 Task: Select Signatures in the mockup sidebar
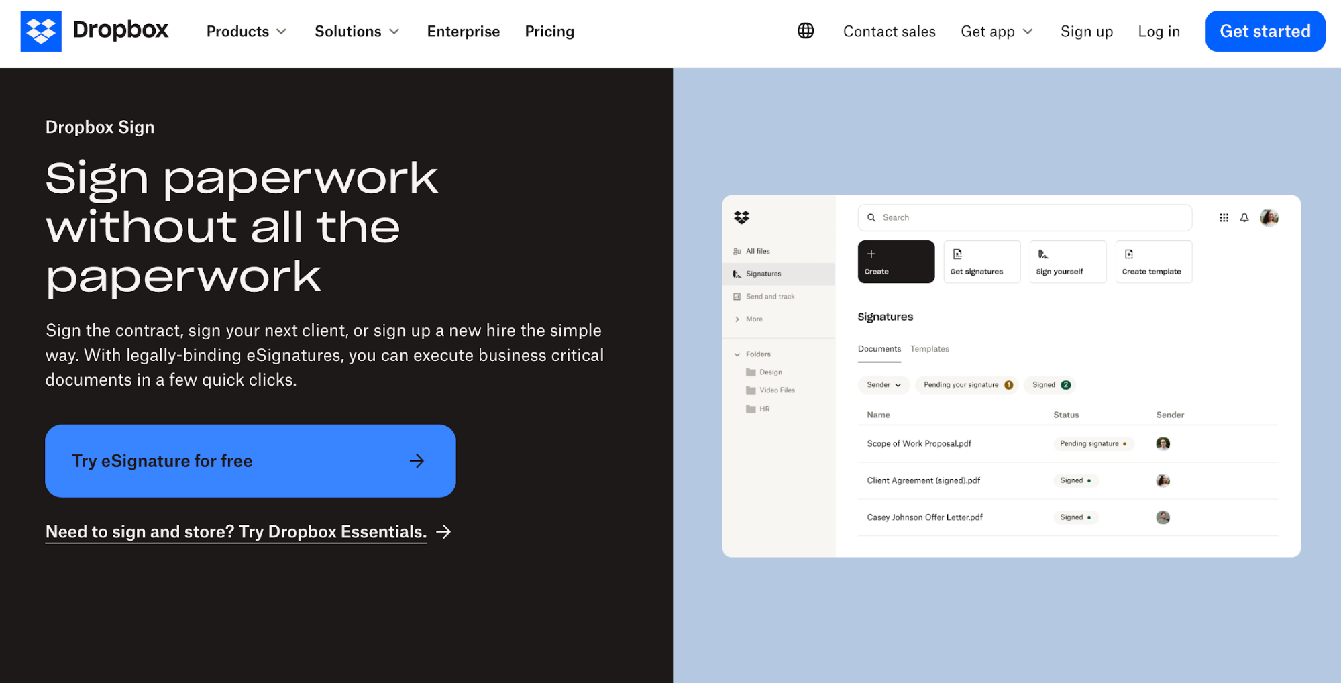tap(779, 274)
